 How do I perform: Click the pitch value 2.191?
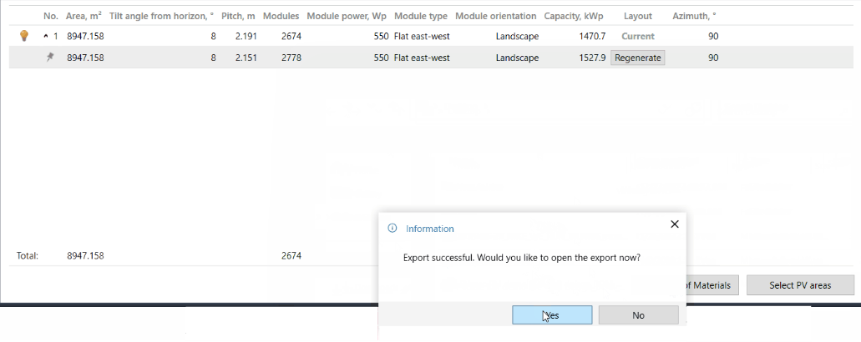click(246, 37)
